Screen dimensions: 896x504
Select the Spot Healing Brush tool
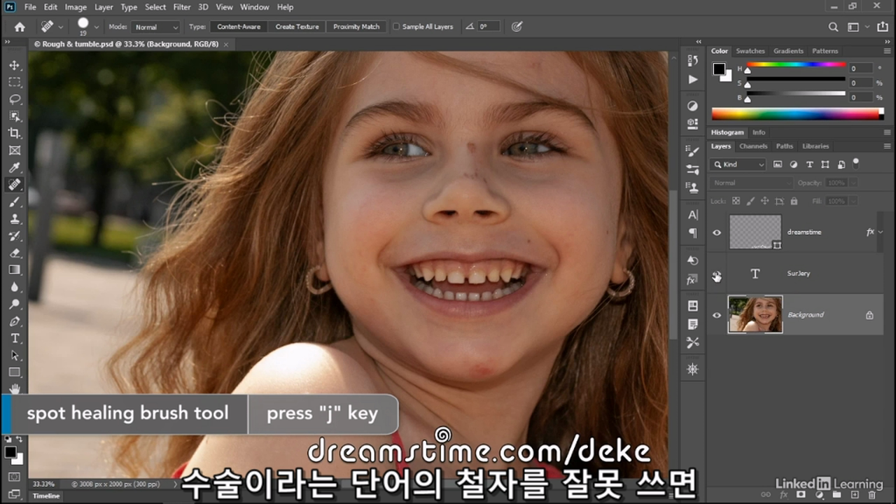tap(14, 185)
